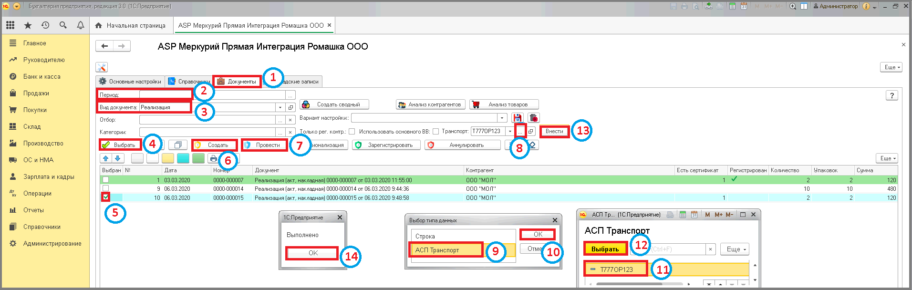912x290 pixels.
Task: Expand the Вид документа dropdown arrow
Action: pos(280,107)
